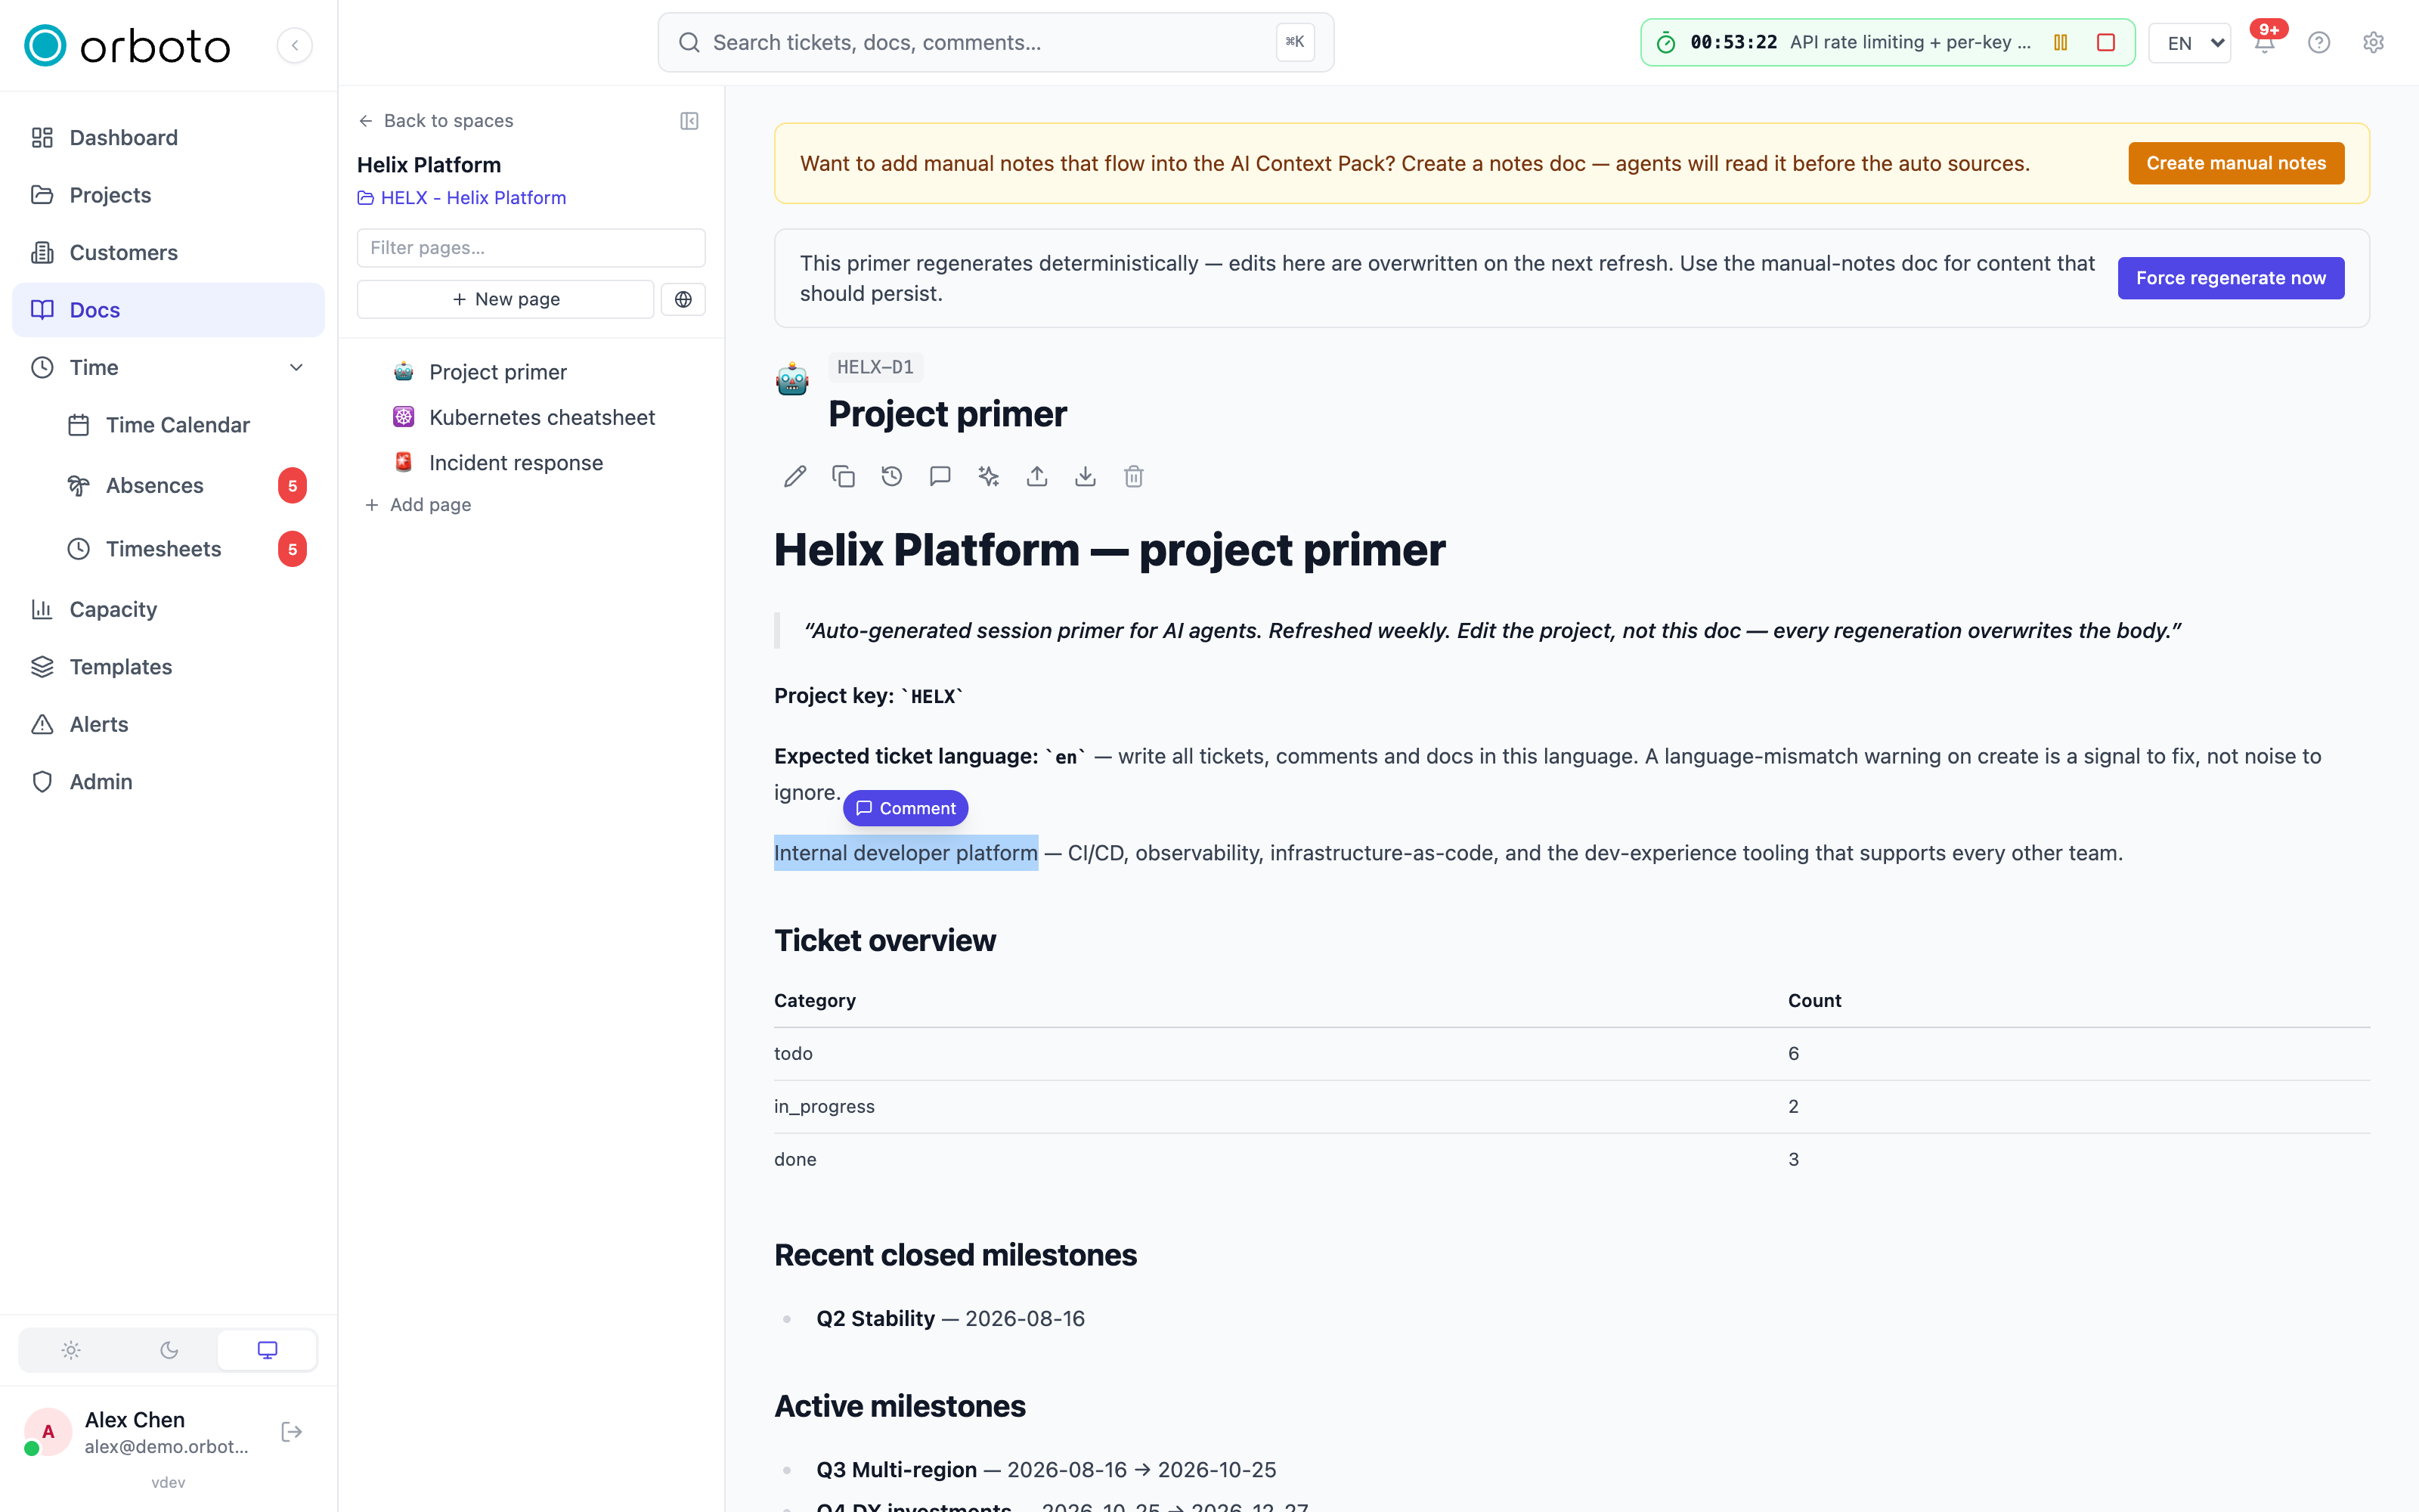Click Force regenerate now

pyautogui.click(x=2231, y=278)
